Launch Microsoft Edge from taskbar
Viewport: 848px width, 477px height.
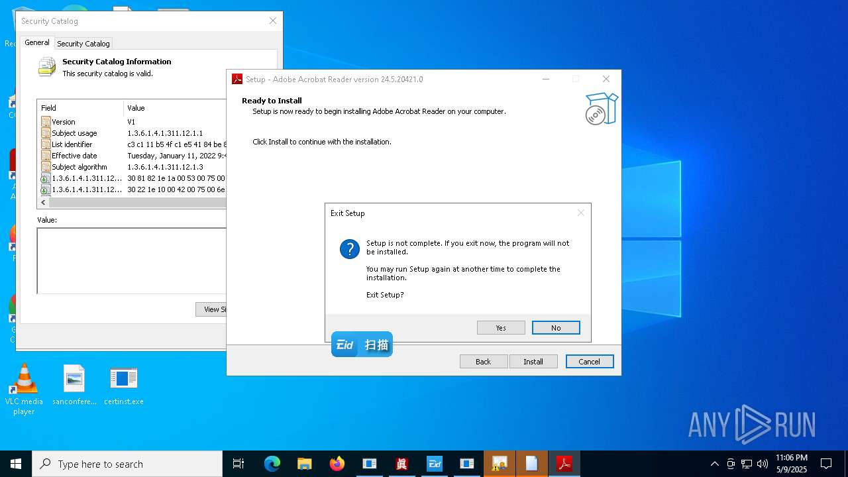(x=272, y=464)
